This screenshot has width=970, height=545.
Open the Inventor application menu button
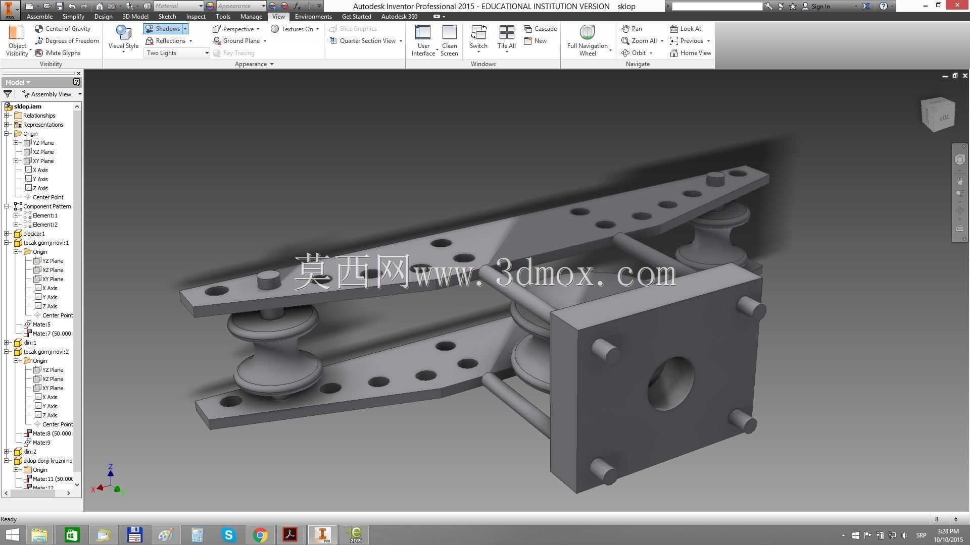click(10, 10)
